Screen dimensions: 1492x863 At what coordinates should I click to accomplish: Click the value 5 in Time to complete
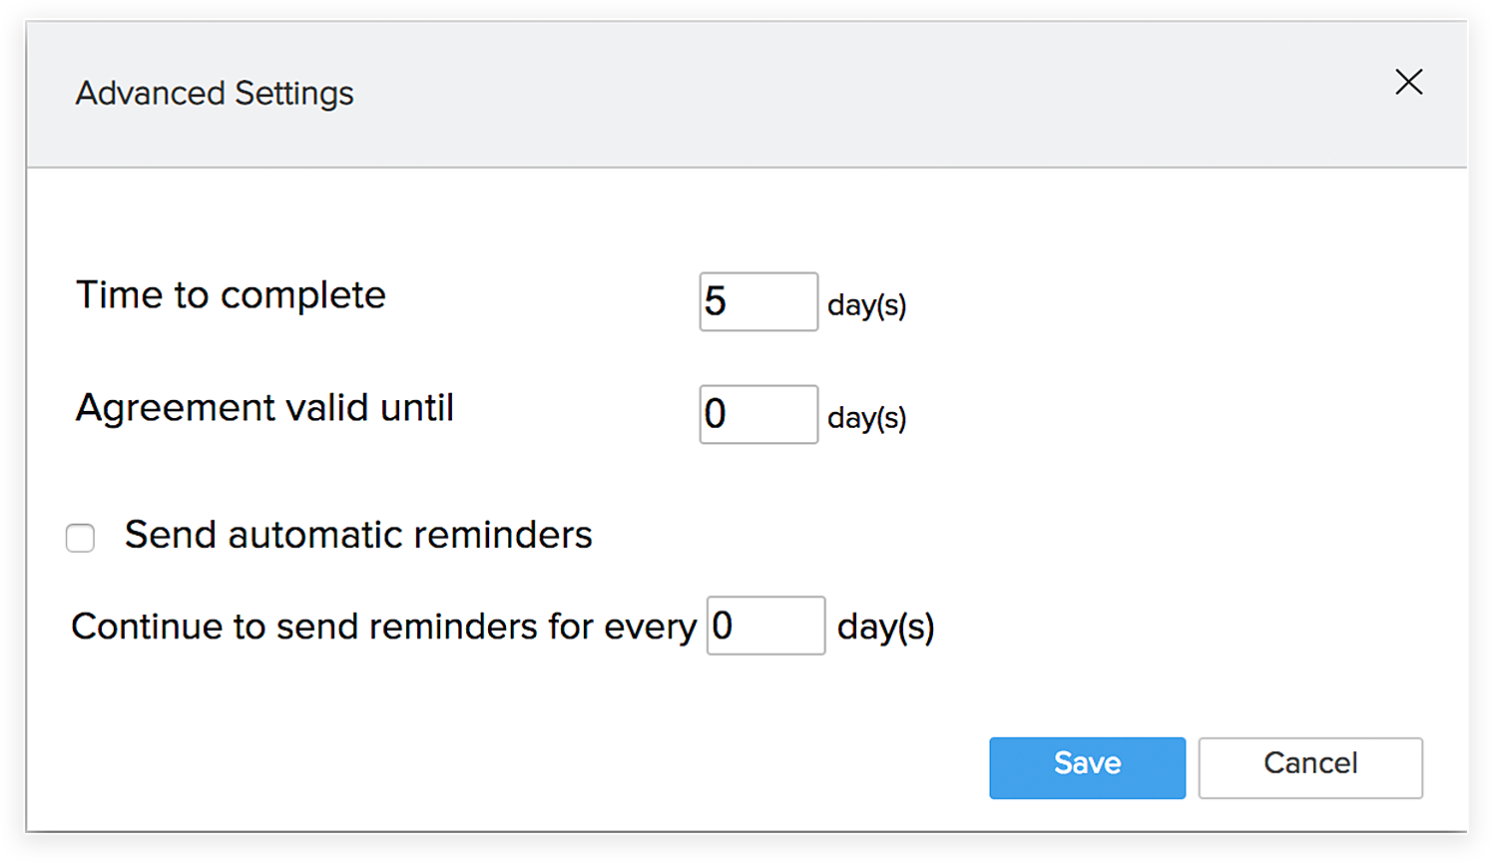point(716,301)
